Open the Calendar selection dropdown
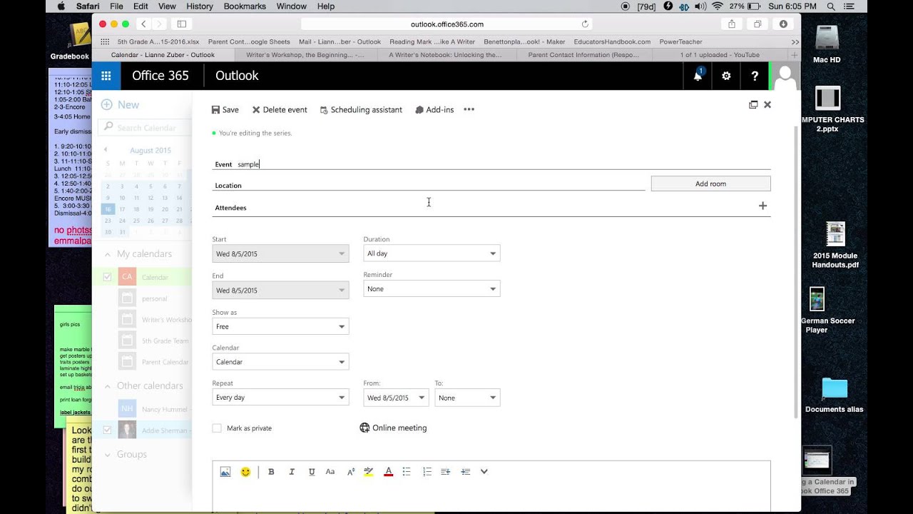 click(x=280, y=362)
